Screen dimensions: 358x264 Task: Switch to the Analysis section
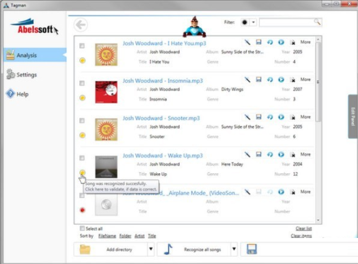[x=35, y=55]
